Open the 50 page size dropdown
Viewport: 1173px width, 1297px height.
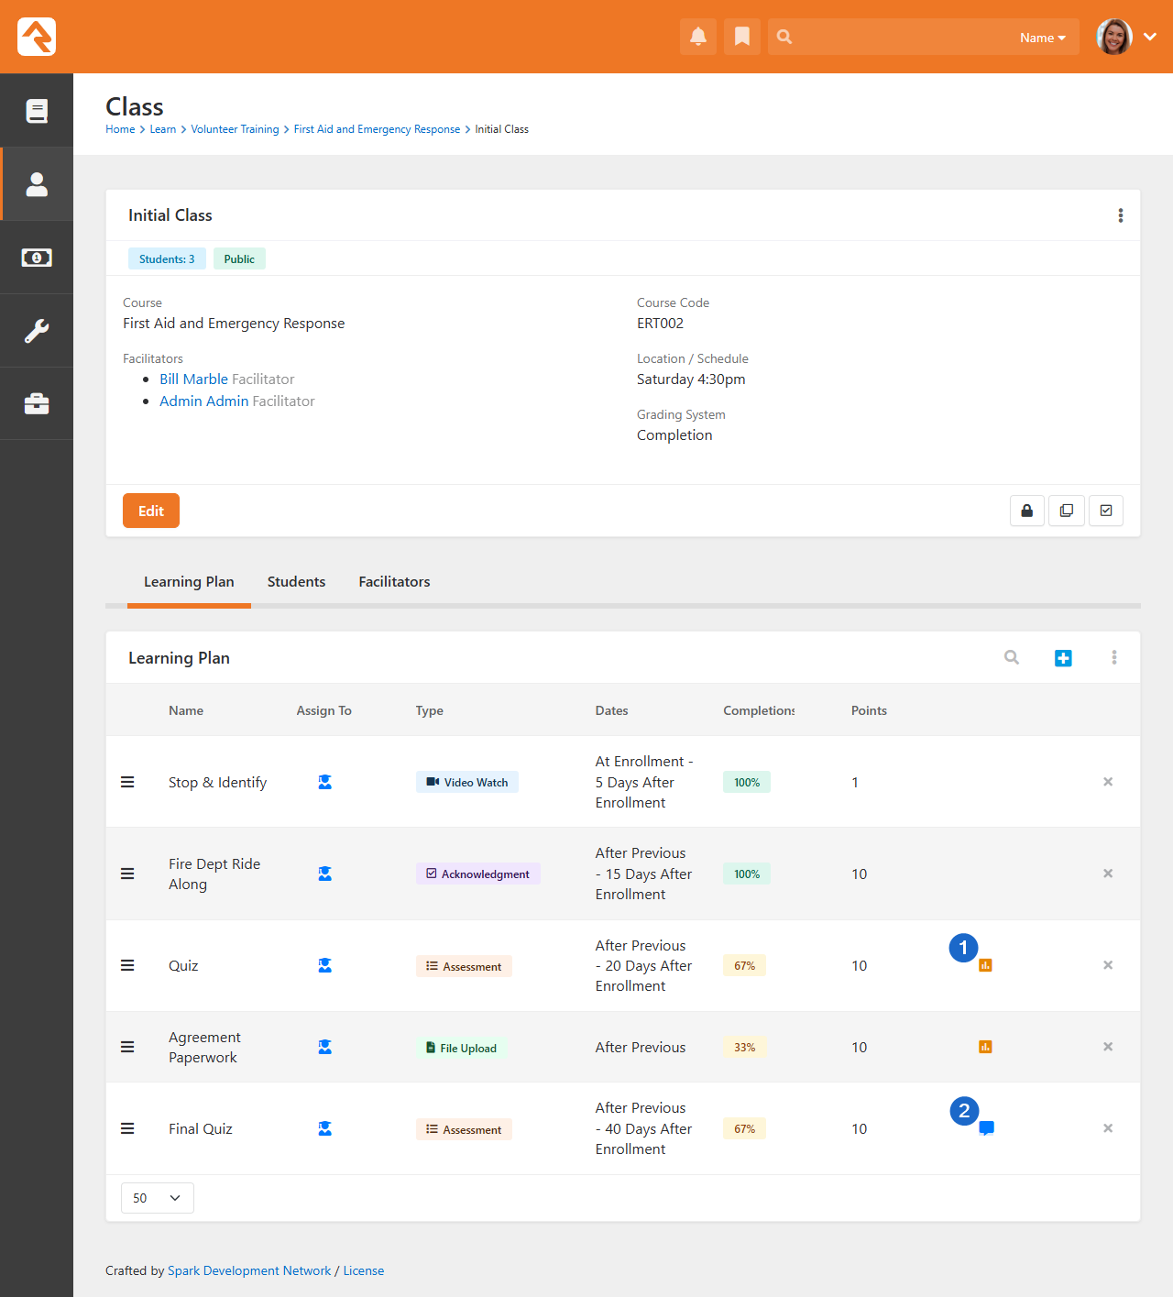point(158,1198)
